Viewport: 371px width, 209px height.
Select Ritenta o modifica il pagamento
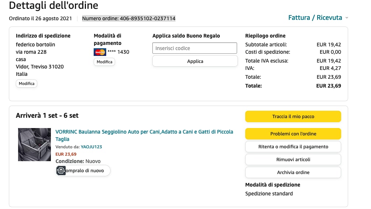[293, 147]
